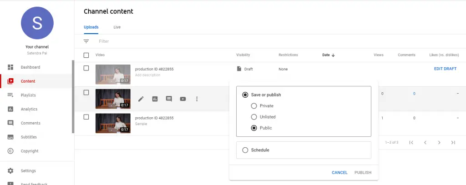Click the Analytics bar chart sidebar icon
The image size is (466, 185).
pyautogui.click(x=10, y=109)
